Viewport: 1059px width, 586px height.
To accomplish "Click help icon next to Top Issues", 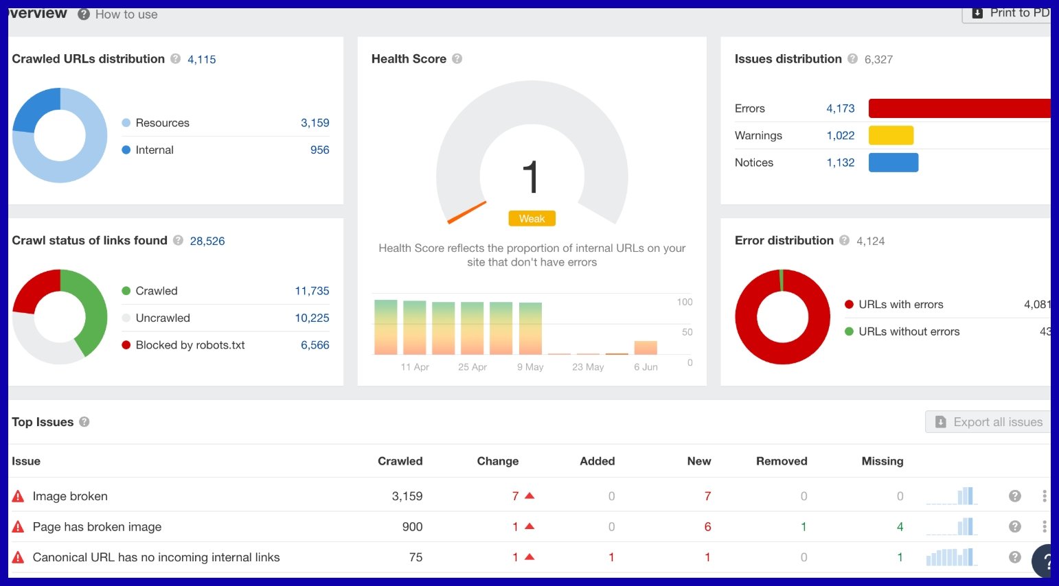I will pos(84,422).
